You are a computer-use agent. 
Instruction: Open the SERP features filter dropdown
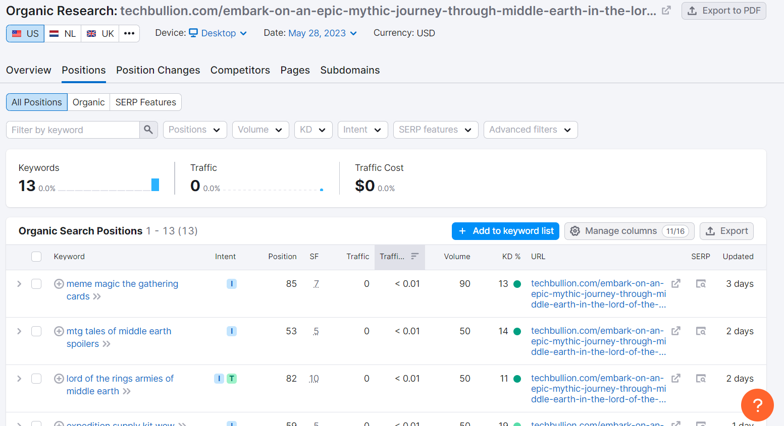coord(436,130)
